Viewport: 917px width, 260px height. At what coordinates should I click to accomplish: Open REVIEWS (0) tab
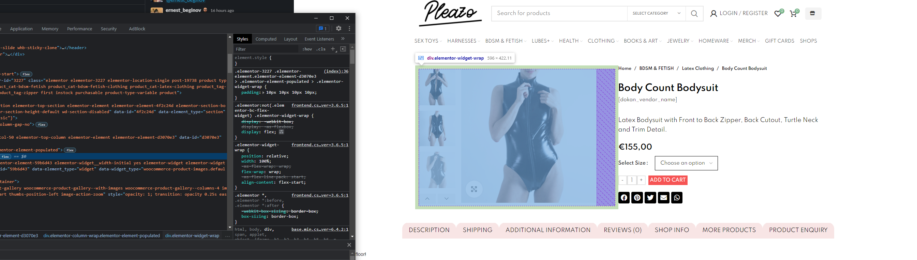point(622,230)
